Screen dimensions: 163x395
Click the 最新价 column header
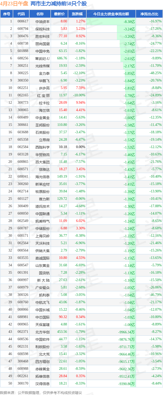(59, 14)
